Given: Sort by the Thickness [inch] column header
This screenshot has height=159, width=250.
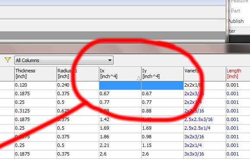Looking at the screenshot, I should click(35, 74).
